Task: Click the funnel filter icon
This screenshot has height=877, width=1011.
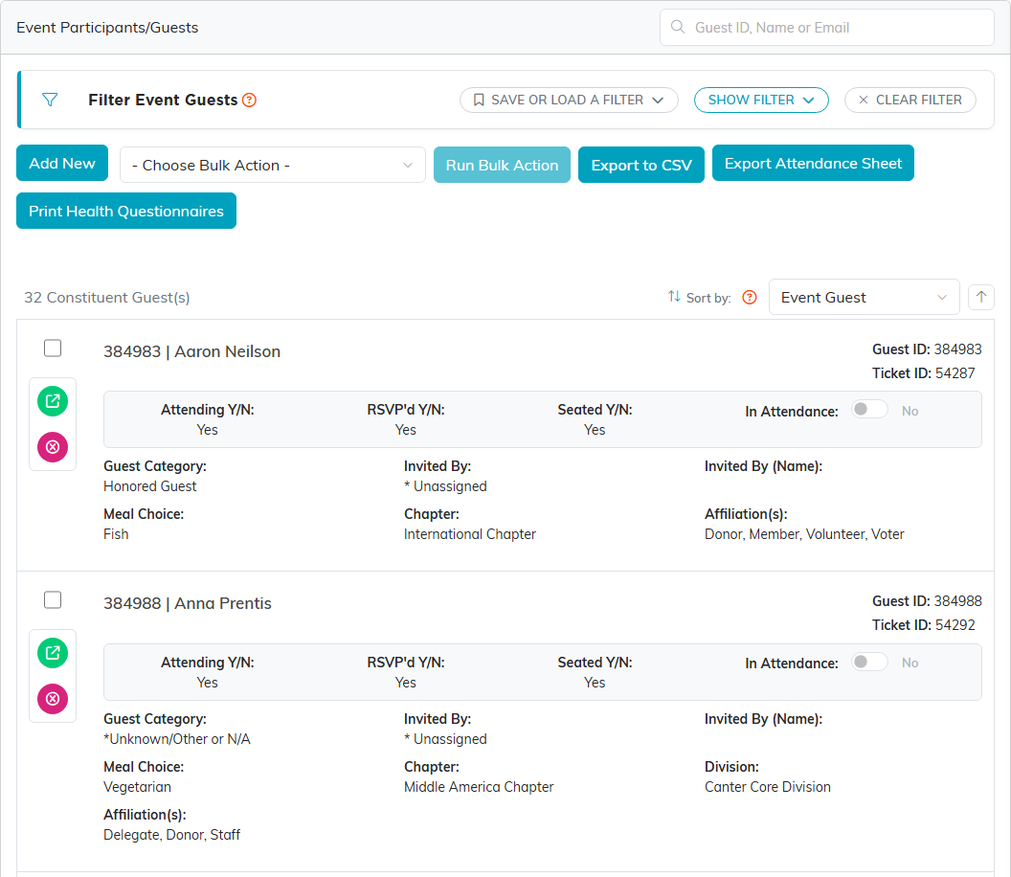Action: [x=50, y=100]
